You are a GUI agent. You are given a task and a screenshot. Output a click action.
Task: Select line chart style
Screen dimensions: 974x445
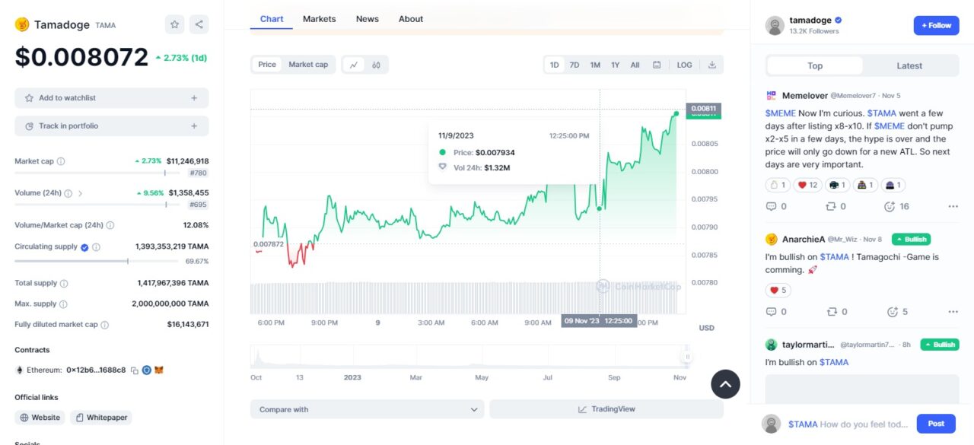coord(354,65)
